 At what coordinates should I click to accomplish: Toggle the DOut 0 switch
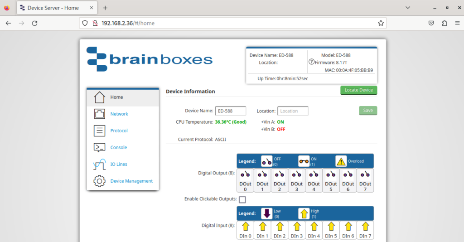click(x=245, y=174)
